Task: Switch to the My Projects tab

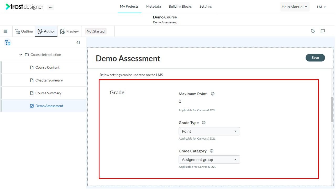Action: [x=129, y=6]
